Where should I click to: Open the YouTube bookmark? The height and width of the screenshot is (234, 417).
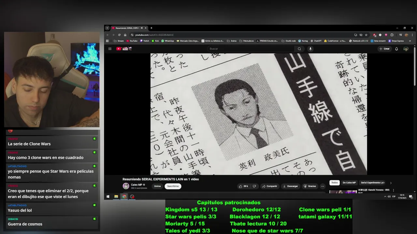pyautogui.click(x=132, y=41)
